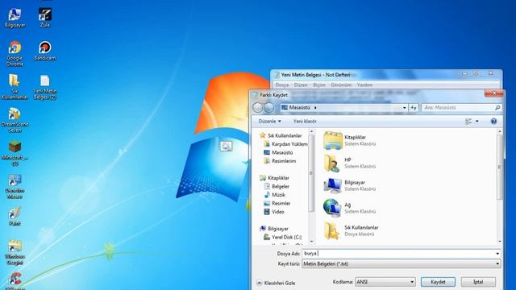Open Dosya menu in Not Defteri
The height and width of the screenshot is (290, 516).
281,85
